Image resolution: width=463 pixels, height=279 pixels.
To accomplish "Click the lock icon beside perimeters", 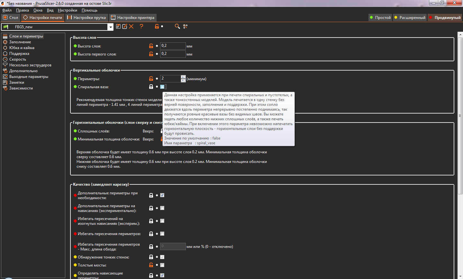I will pos(151,79).
